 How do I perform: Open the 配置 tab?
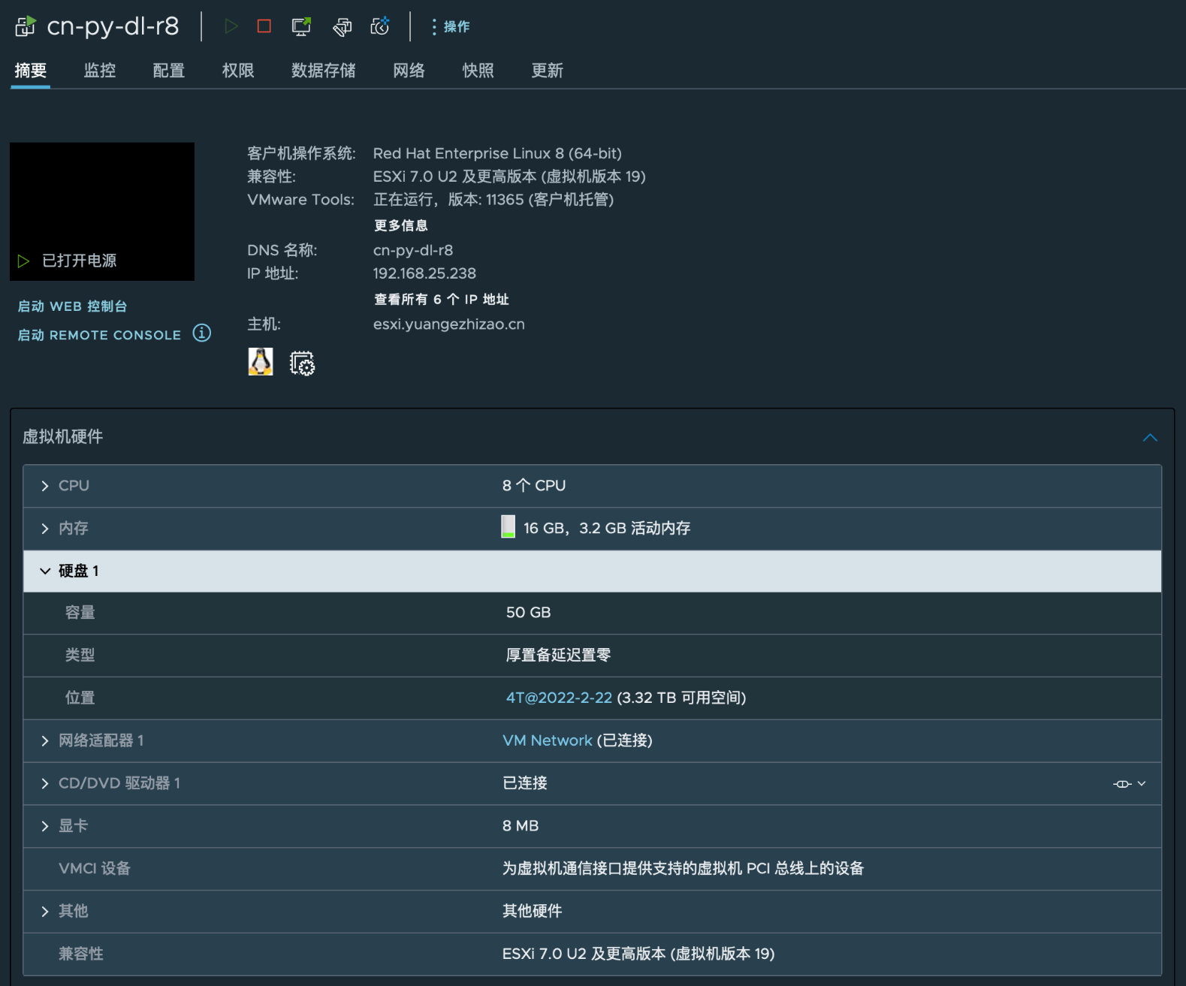[x=169, y=71]
